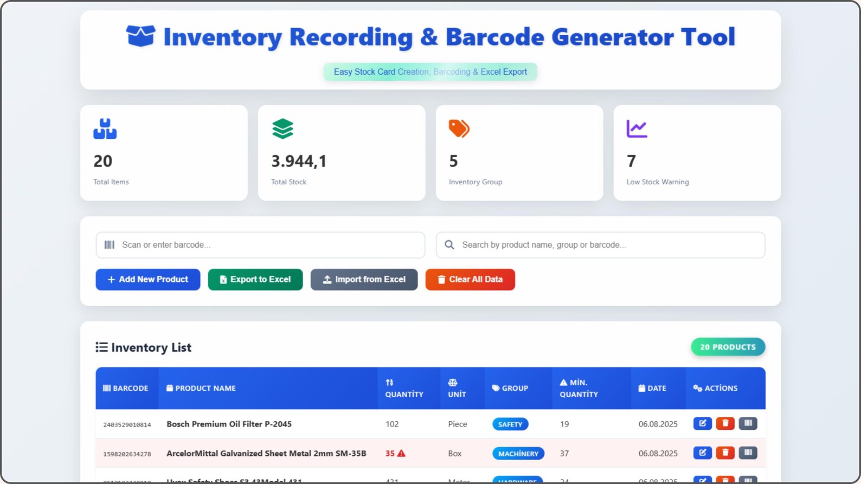
Task: Click the ArcelorMittal Galvanized Sheet Metal name
Action: (x=266, y=453)
